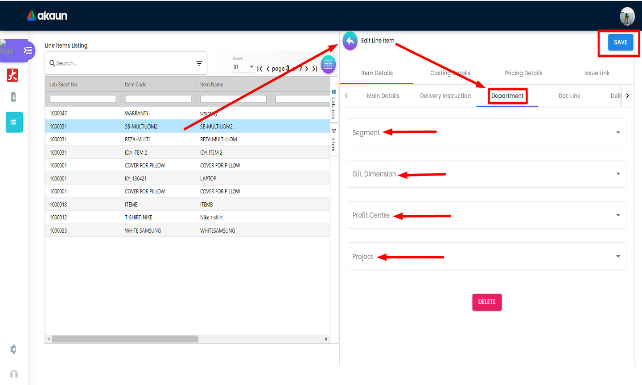Image resolution: width=642 pixels, height=385 pixels.
Task: Click the back arrow beside Edit Line Item
Action: pos(350,41)
